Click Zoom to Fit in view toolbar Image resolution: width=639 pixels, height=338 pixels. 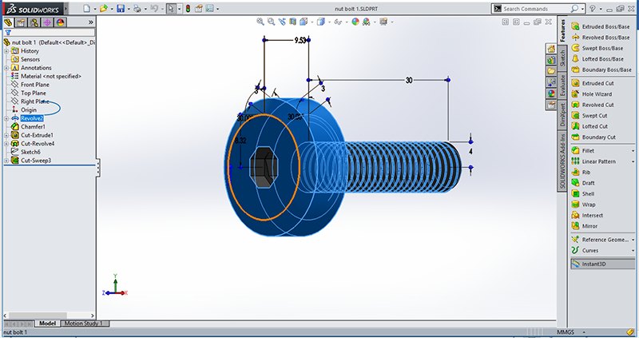pyautogui.click(x=260, y=22)
